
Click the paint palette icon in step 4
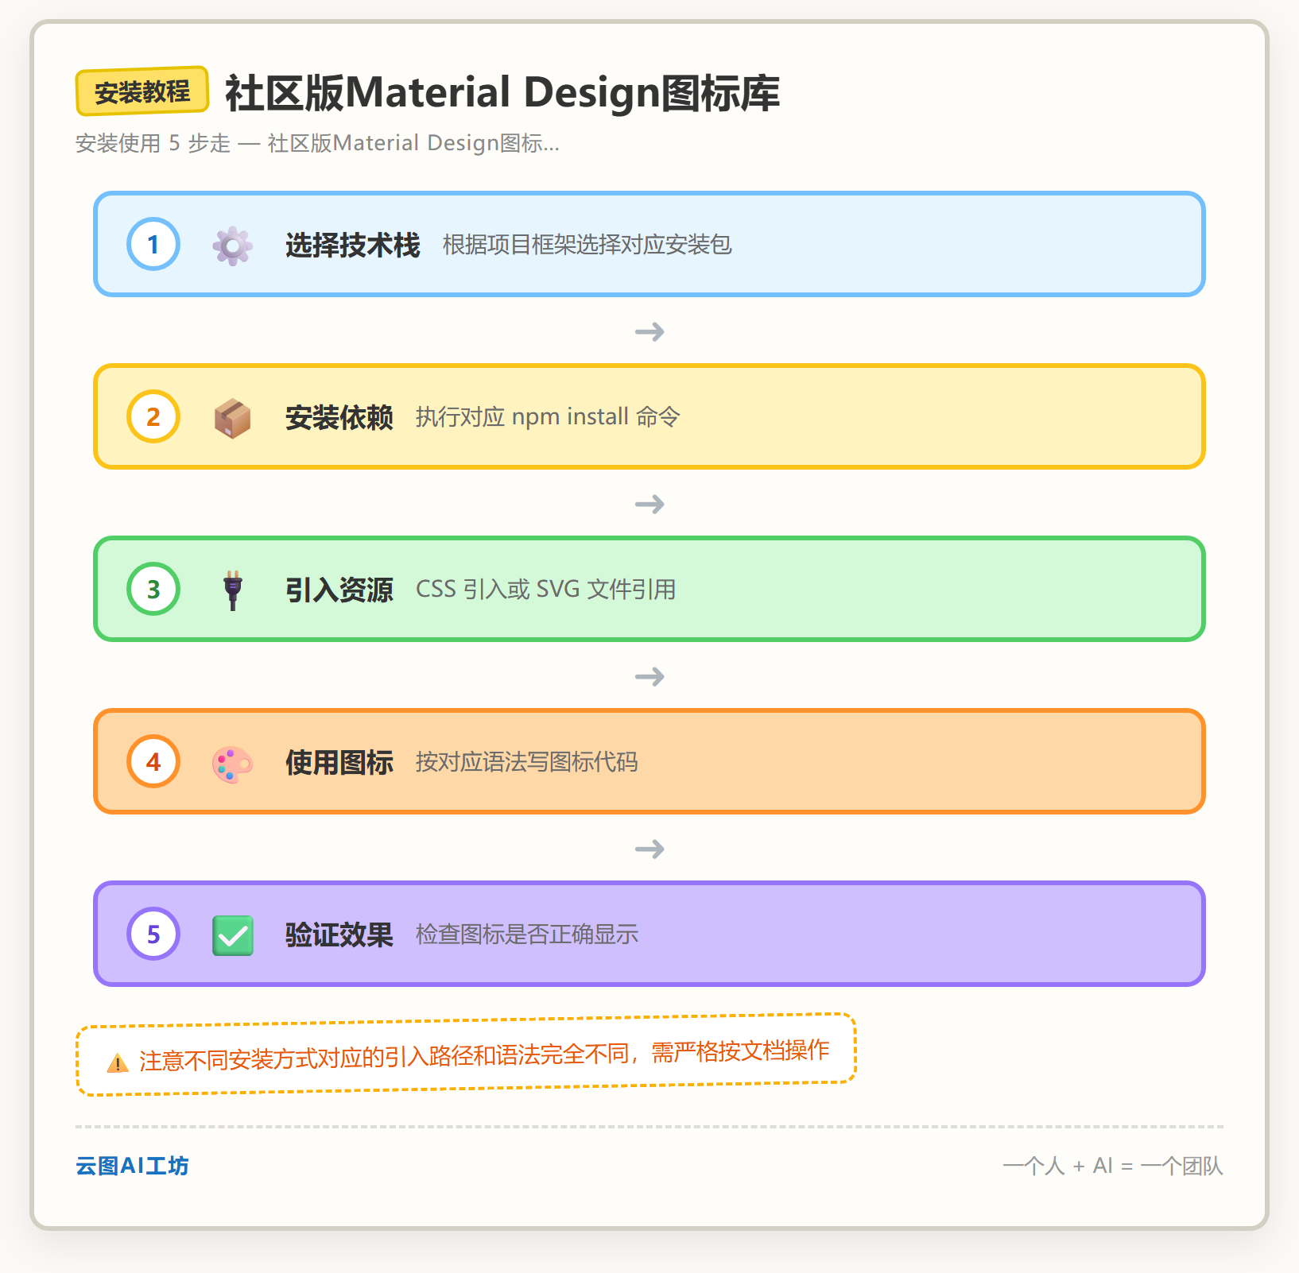pos(232,764)
